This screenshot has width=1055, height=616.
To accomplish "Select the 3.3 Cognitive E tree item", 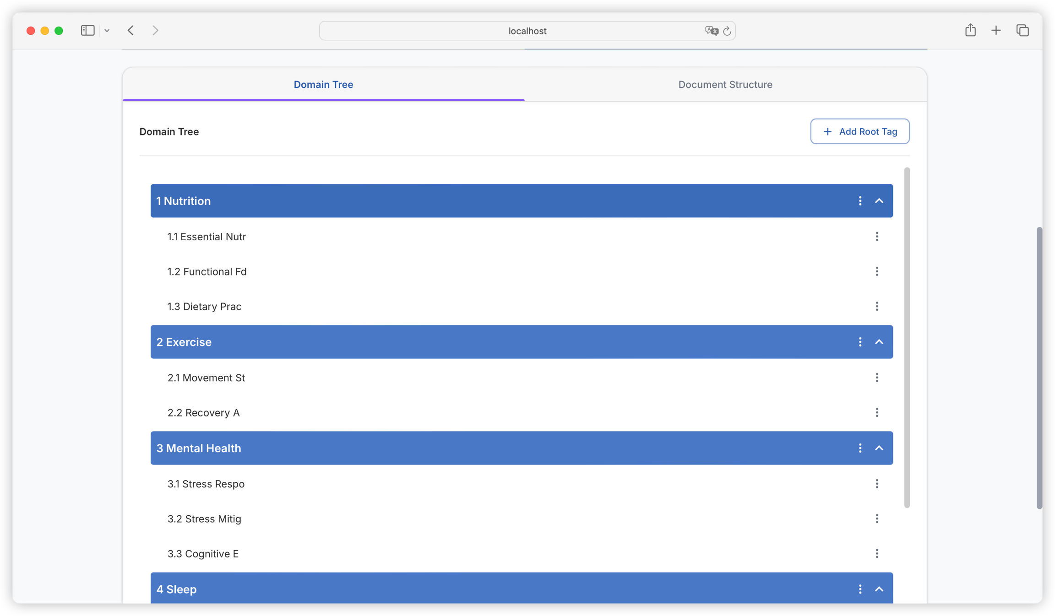I will 203,554.
